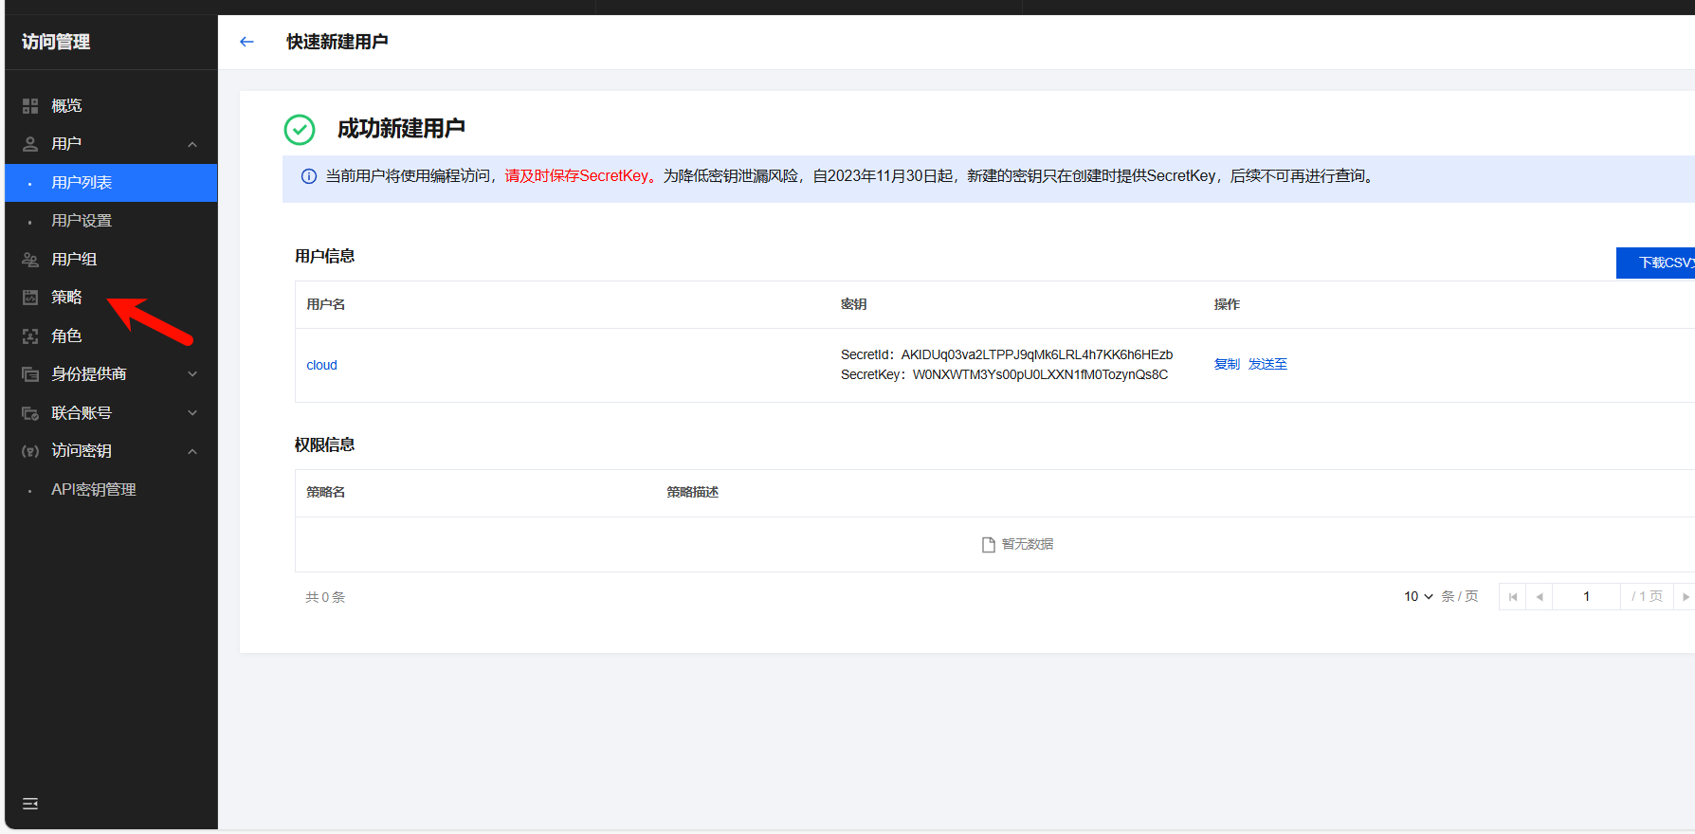The height and width of the screenshot is (834, 1695).
Task: Collapse the 访问密钥 menu section
Action: pyautogui.click(x=192, y=451)
